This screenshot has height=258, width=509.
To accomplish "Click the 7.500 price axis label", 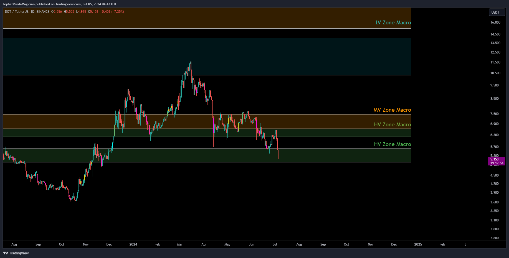I will (x=495, y=114).
